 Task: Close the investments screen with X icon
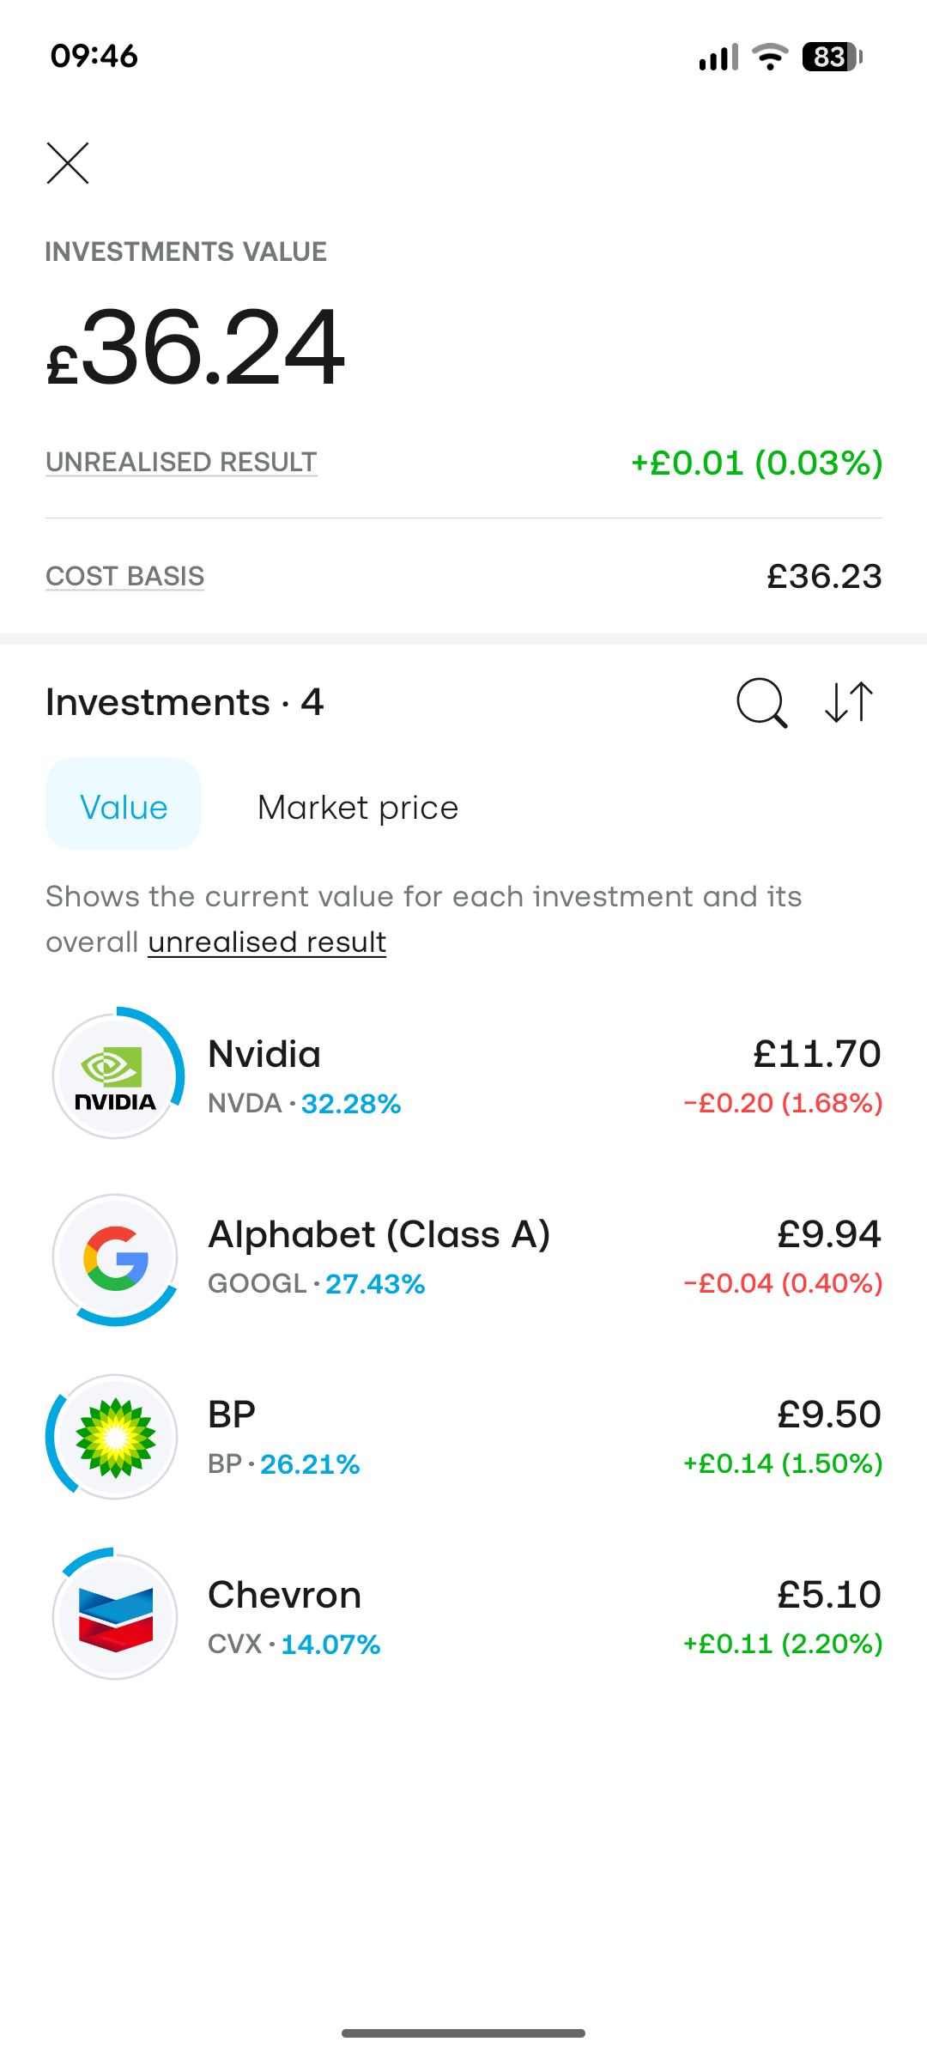click(x=68, y=163)
